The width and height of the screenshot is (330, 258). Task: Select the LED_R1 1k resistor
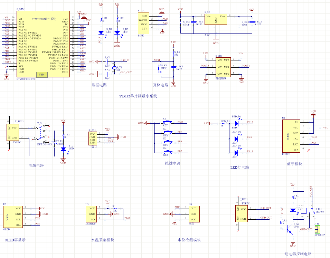tap(224, 124)
